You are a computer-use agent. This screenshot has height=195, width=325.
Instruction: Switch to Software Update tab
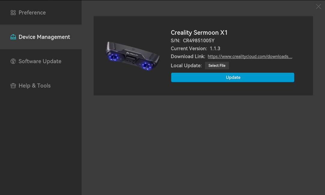point(41,61)
